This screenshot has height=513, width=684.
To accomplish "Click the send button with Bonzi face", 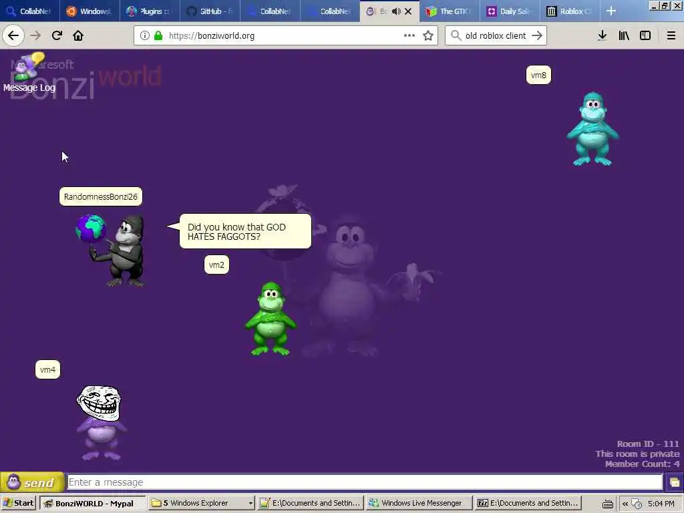I will 32,482.
